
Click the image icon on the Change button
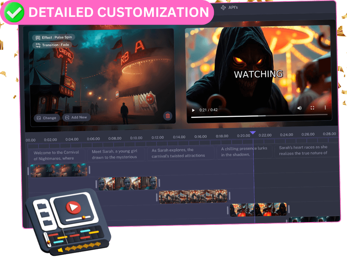tap(38, 118)
